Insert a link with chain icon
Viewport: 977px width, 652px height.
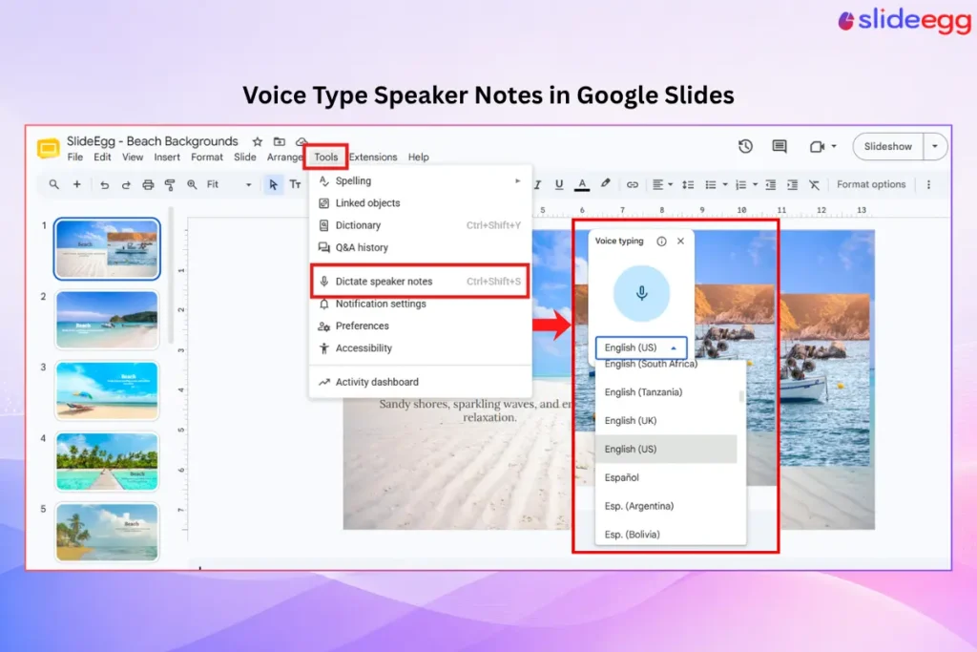point(632,184)
